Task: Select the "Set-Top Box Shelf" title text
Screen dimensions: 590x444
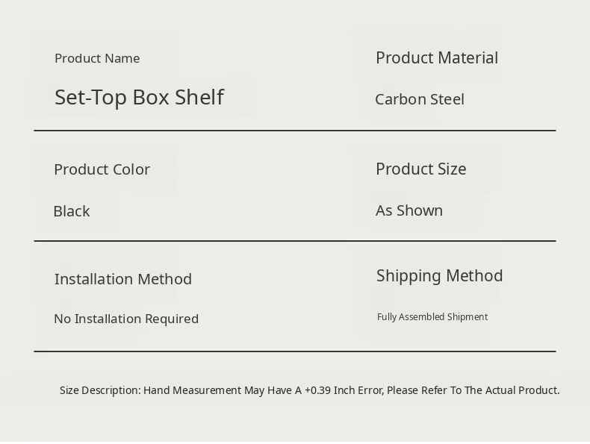Action: 139,97
